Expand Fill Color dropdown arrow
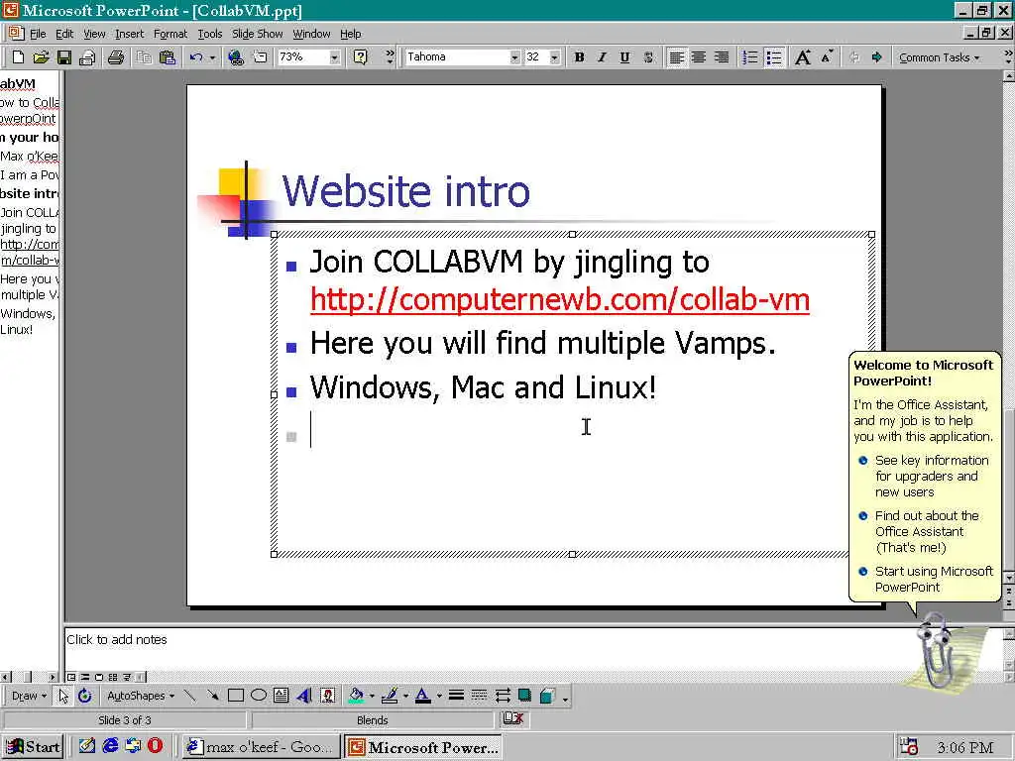The height and width of the screenshot is (761, 1015). coord(372,696)
